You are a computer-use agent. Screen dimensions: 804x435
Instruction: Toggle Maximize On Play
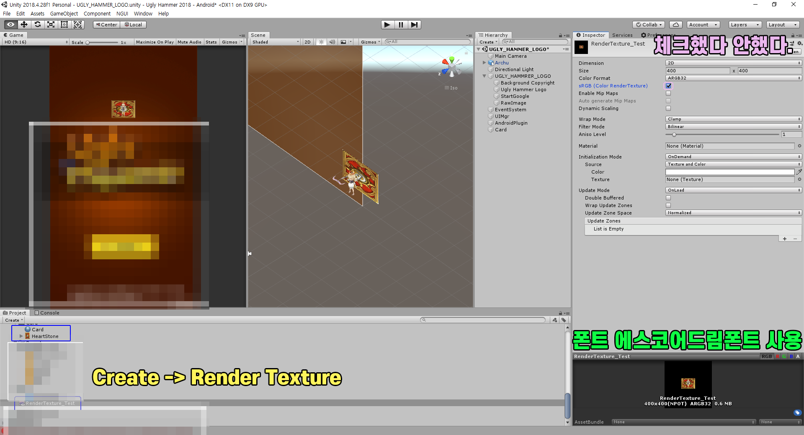(155, 42)
